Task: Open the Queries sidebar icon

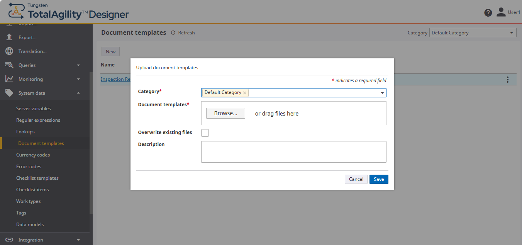Action: tap(8, 65)
